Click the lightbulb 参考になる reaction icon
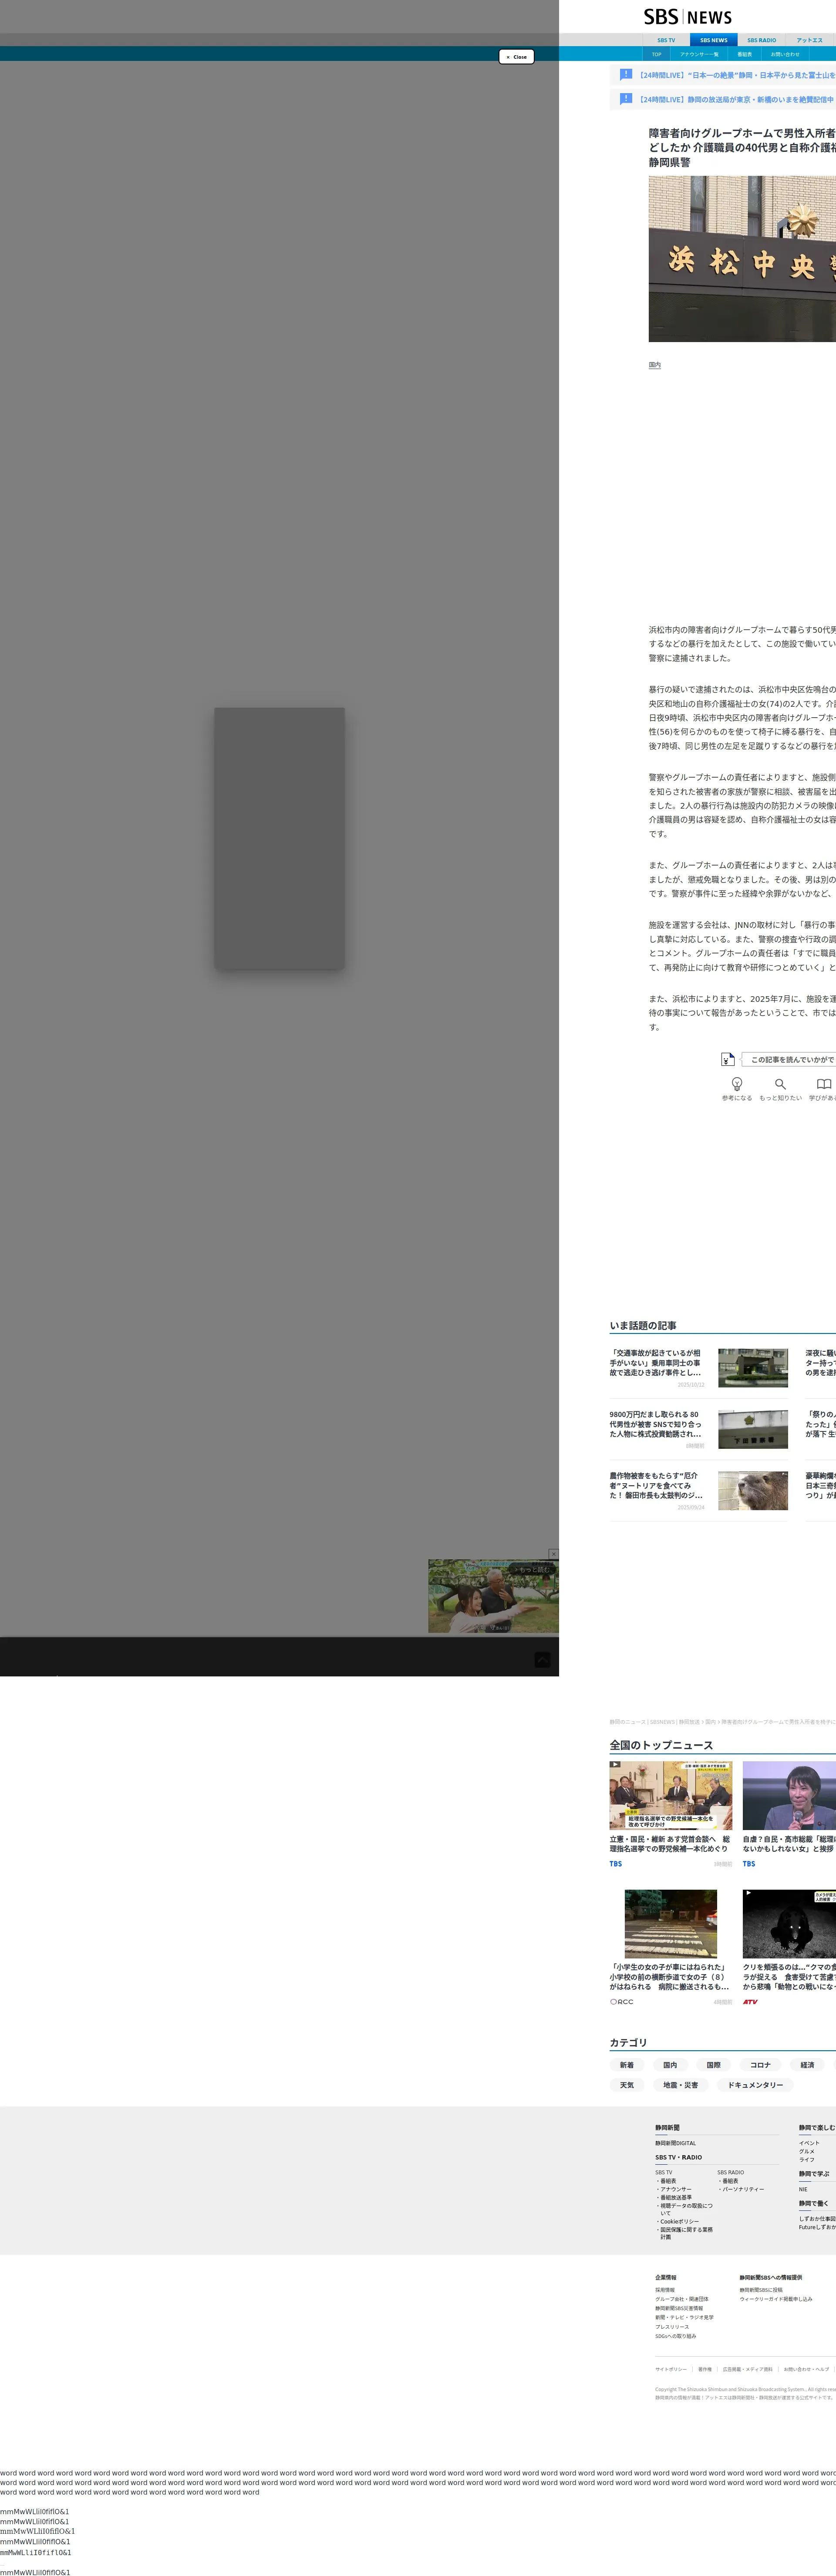This screenshot has width=836, height=2576. (x=737, y=1084)
